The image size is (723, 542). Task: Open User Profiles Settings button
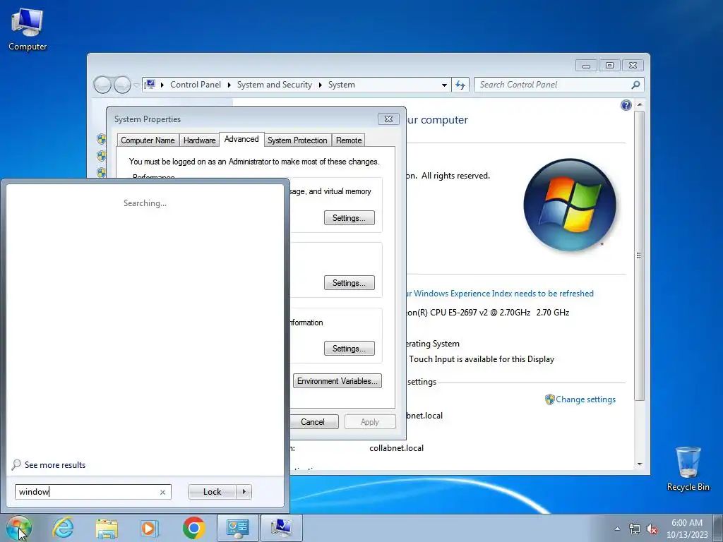(349, 283)
